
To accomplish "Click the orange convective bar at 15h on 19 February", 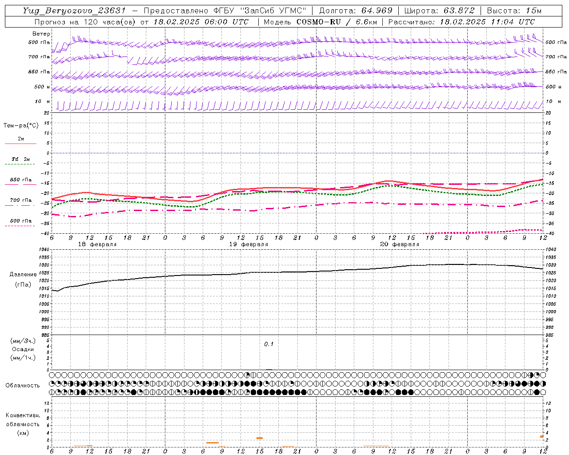I will pos(260,438).
